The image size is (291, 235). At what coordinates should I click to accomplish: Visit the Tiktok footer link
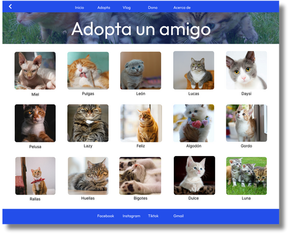[153, 216]
